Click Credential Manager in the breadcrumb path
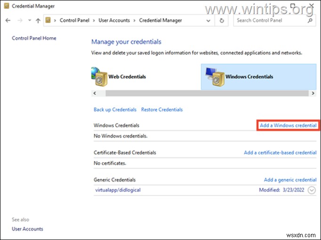Screen dimensions: 321x240 click(160, 20)
